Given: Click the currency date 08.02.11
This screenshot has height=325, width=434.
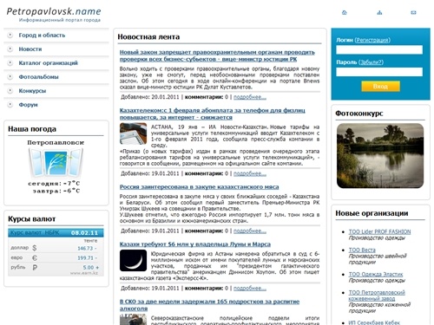Looking at the screenshot, I should [x=84, y=233].
